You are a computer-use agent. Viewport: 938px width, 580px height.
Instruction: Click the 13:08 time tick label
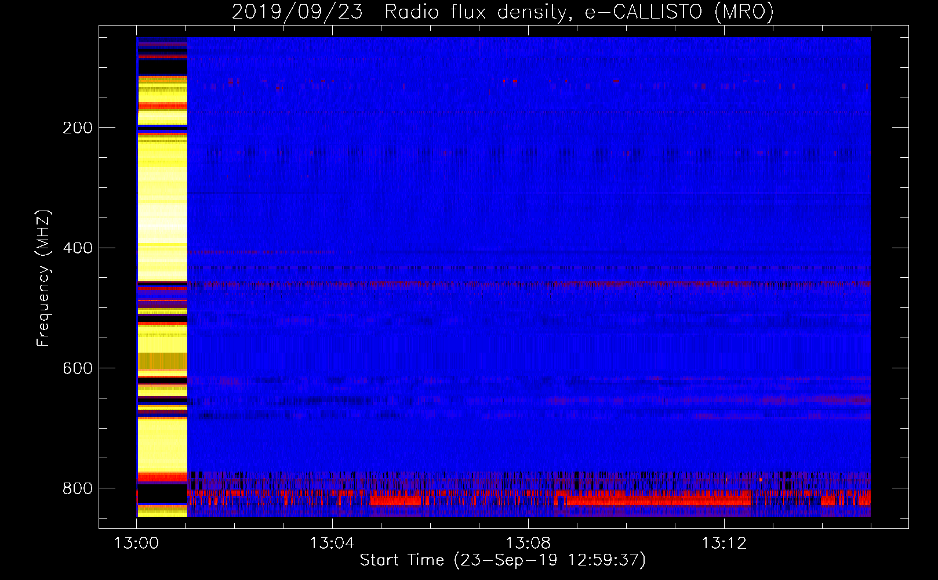click(x=528, y=543)
